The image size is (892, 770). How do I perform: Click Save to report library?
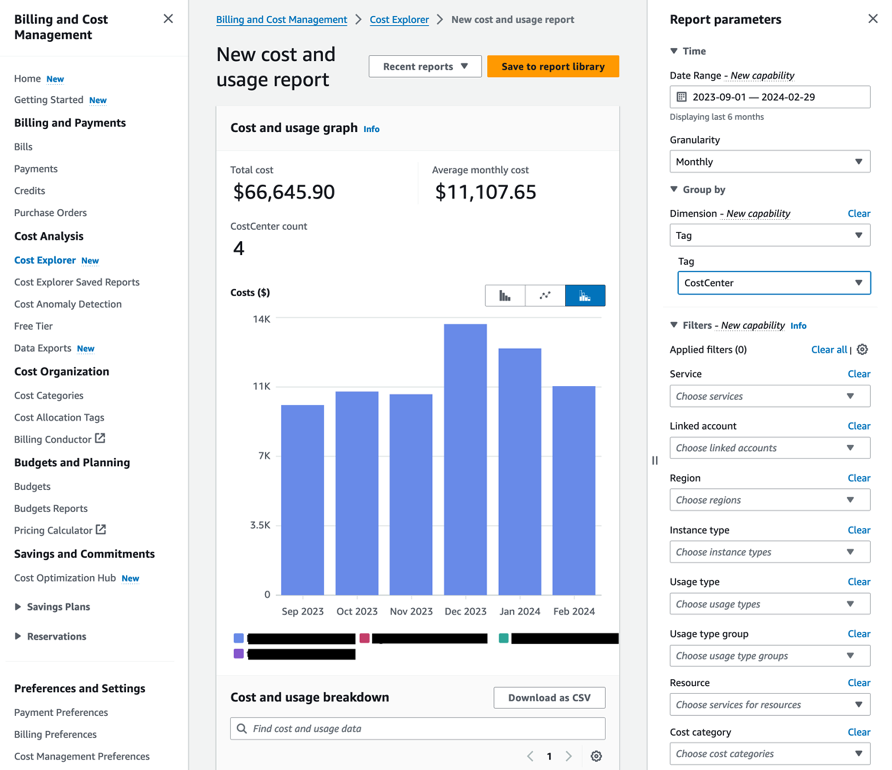click(x=553, y=66)
